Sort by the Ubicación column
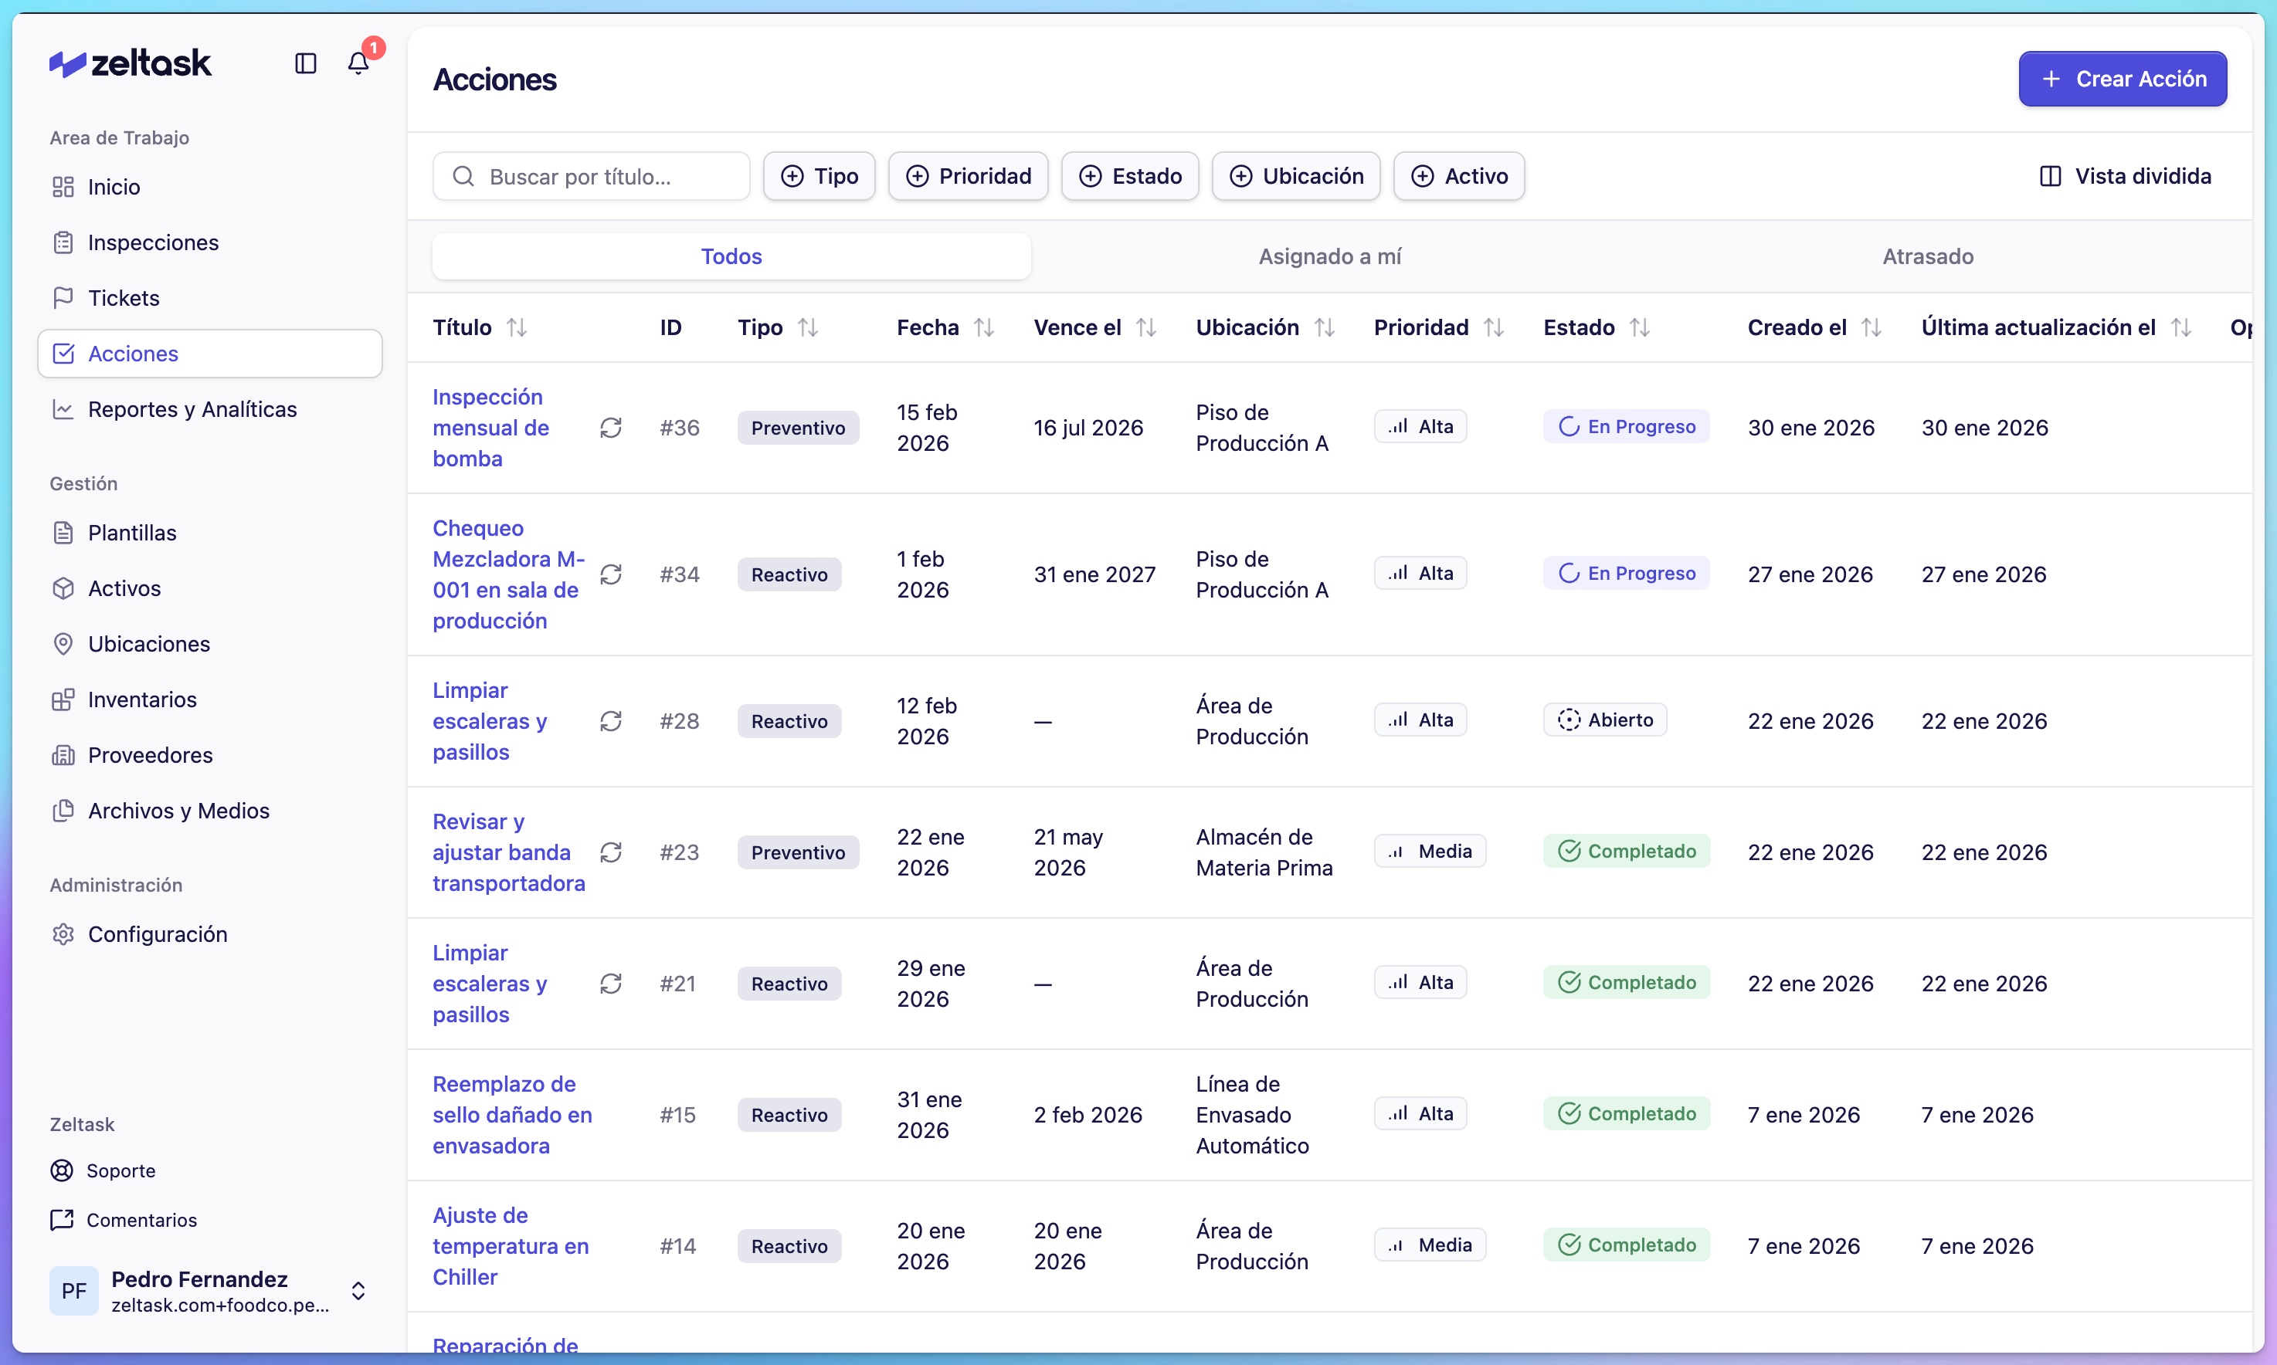 pyautogui.click(x=1265, y=327)
